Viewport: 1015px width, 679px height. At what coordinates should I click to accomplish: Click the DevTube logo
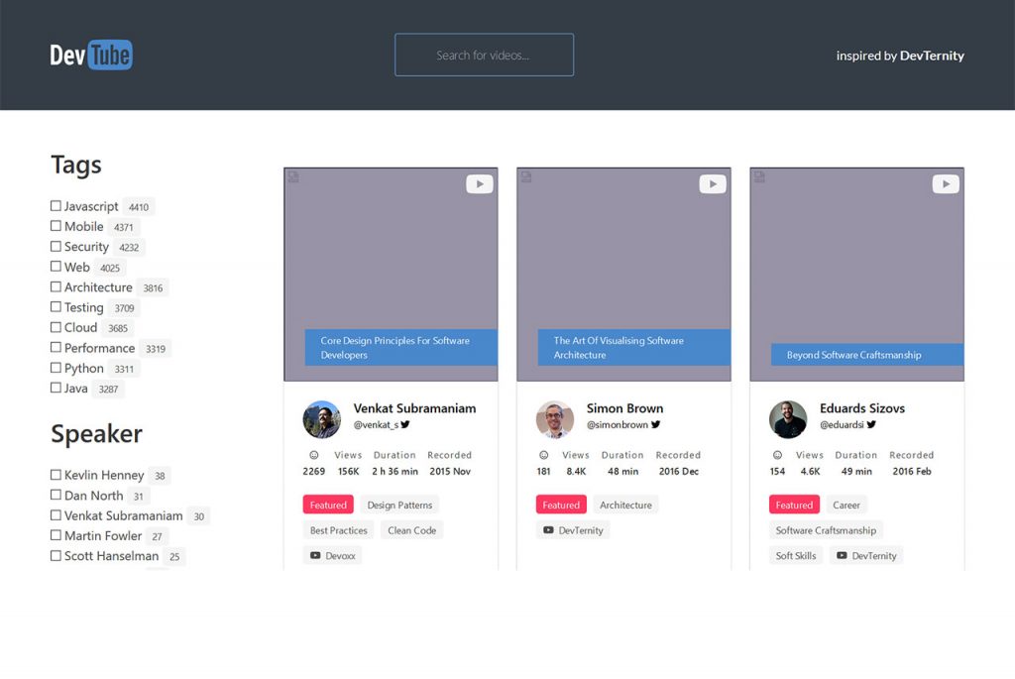91,55
